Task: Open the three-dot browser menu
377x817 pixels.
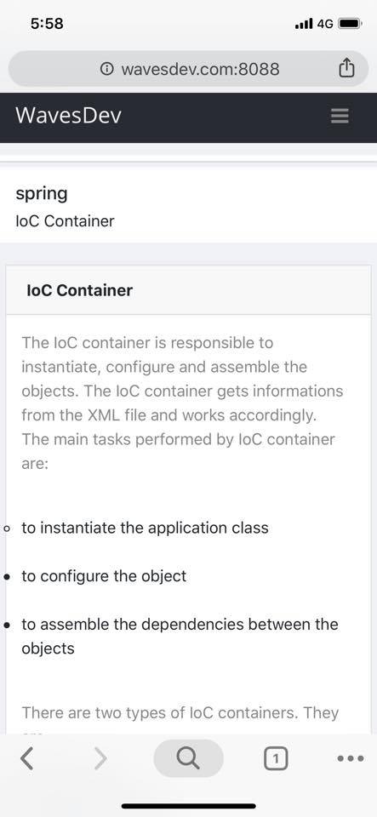Action: [351, 758]
